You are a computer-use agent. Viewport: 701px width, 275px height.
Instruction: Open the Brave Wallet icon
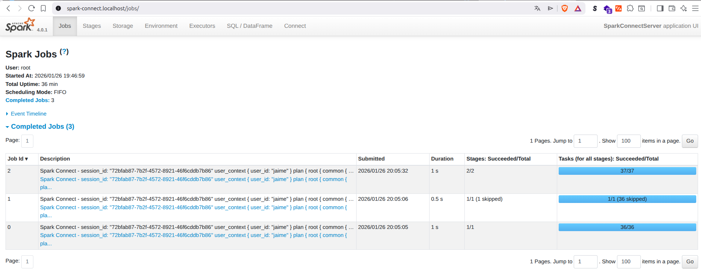point(672,8)
